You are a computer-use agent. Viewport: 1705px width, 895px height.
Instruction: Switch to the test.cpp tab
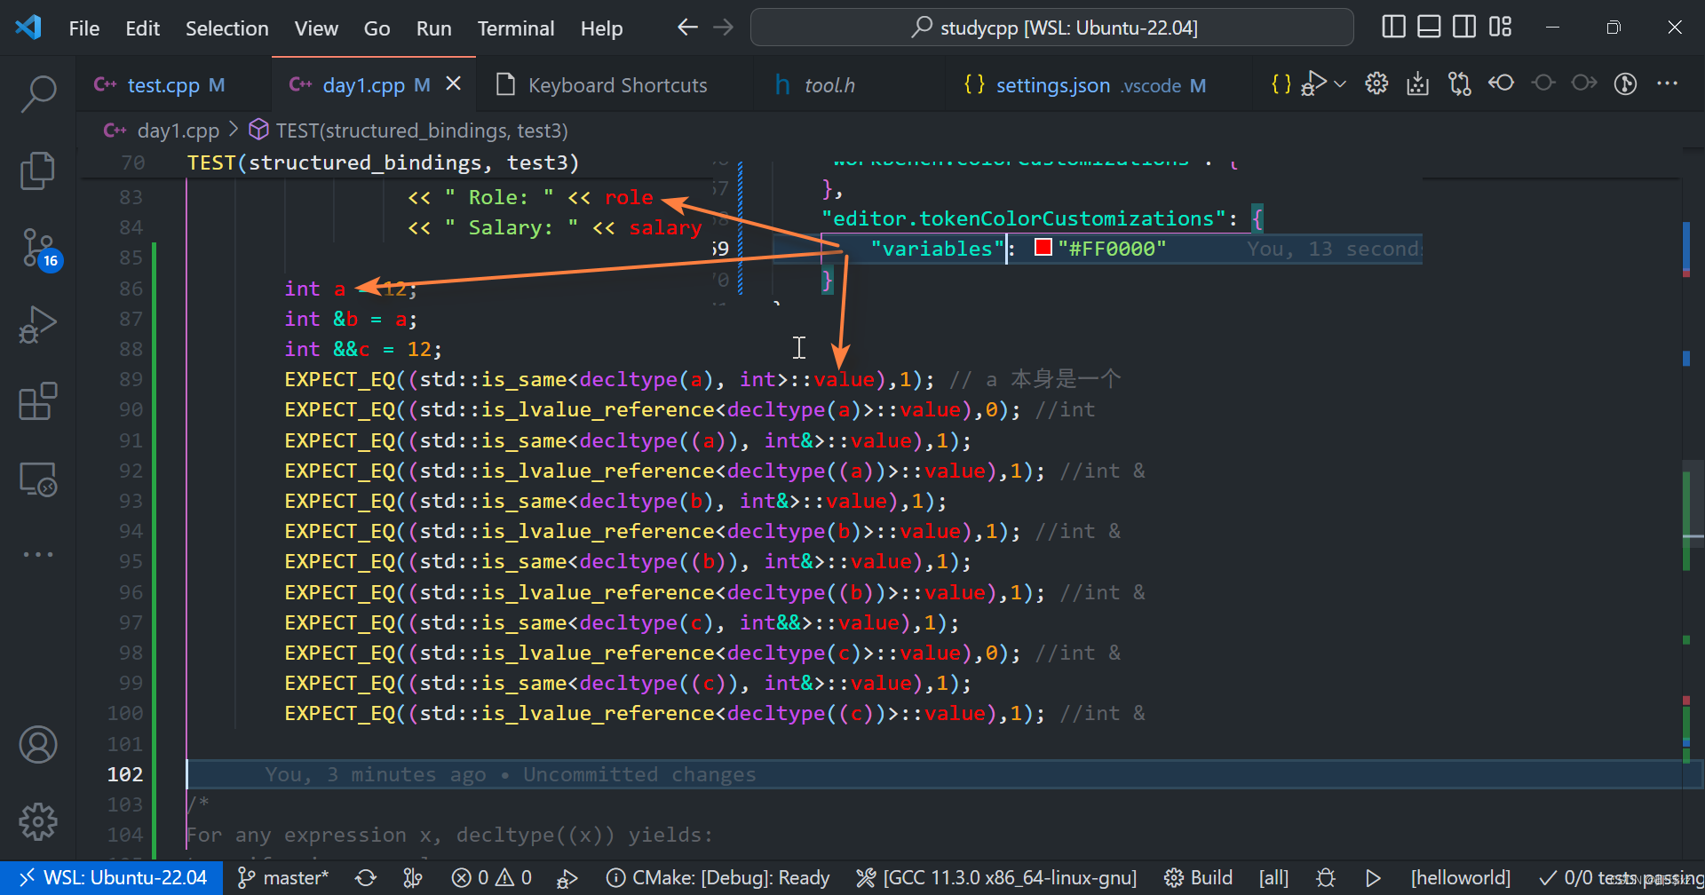174,85
